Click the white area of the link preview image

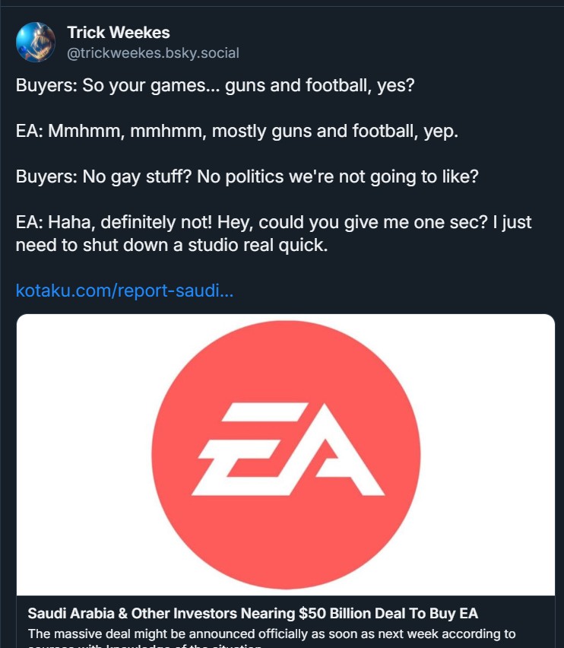tap(84, 456)
